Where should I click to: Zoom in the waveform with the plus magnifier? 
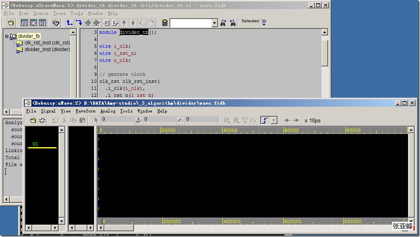pyautogui.click(x=236, y=120)
